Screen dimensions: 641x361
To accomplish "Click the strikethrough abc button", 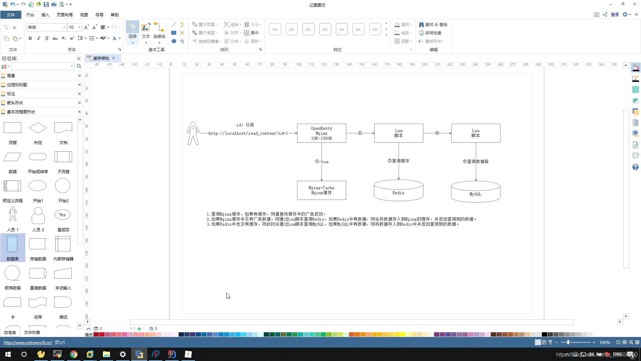I will point(55,38).
